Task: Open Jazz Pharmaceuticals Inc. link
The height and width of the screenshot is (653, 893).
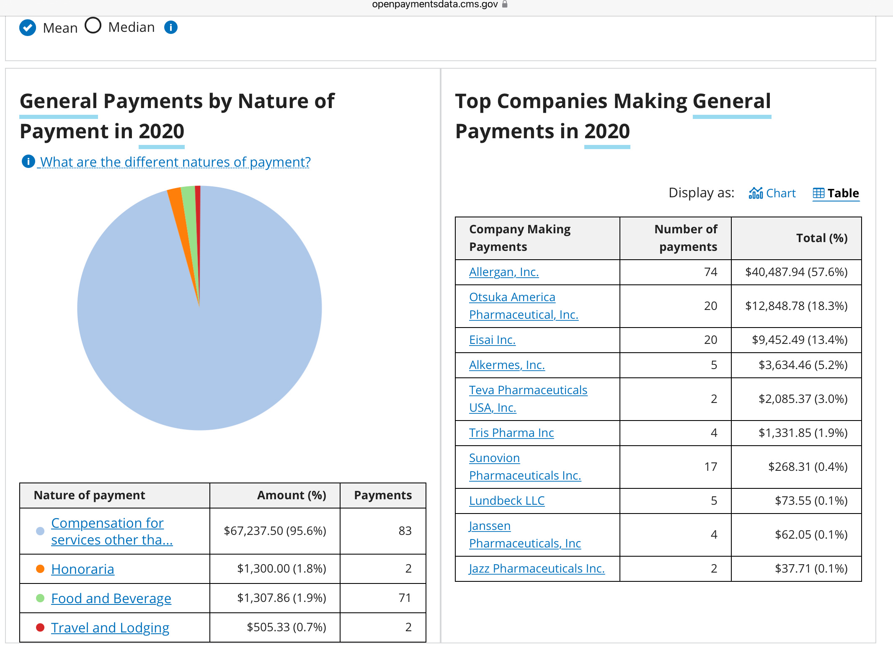Action: 537,569
